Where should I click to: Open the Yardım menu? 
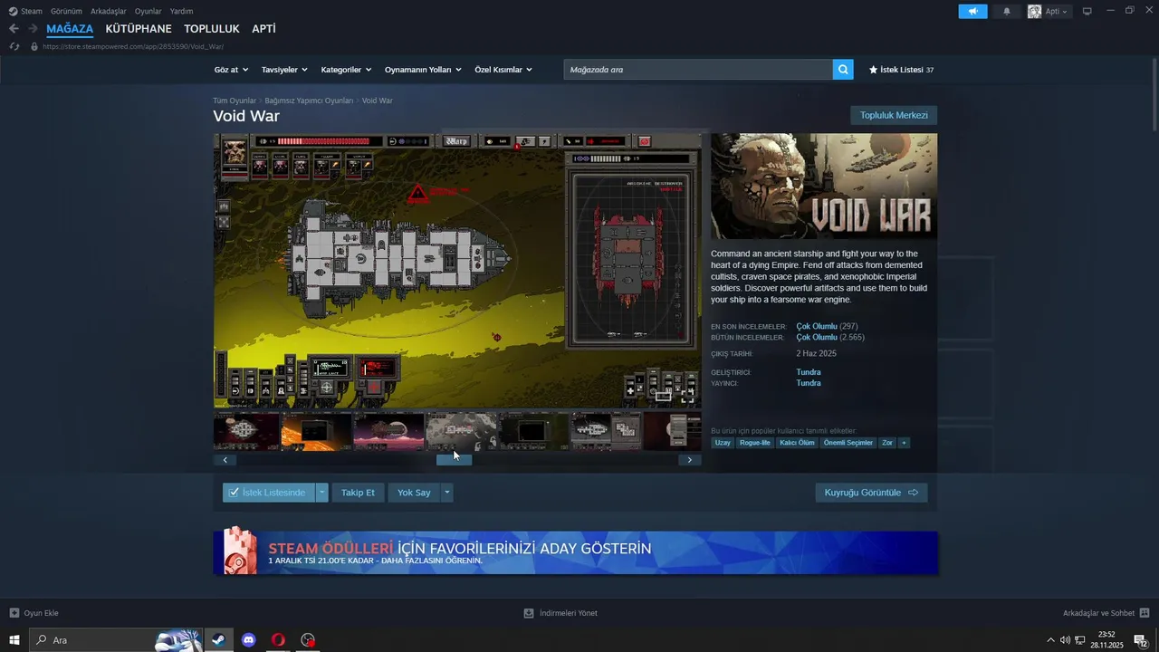[181, 12]
